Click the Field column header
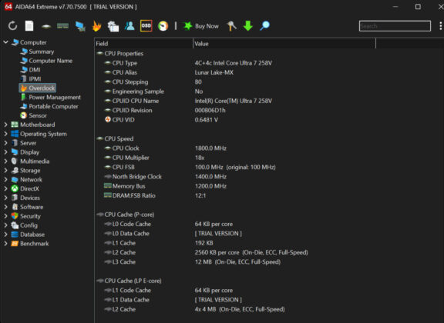The width and height of the screenshot is (444, 323). 143,44
